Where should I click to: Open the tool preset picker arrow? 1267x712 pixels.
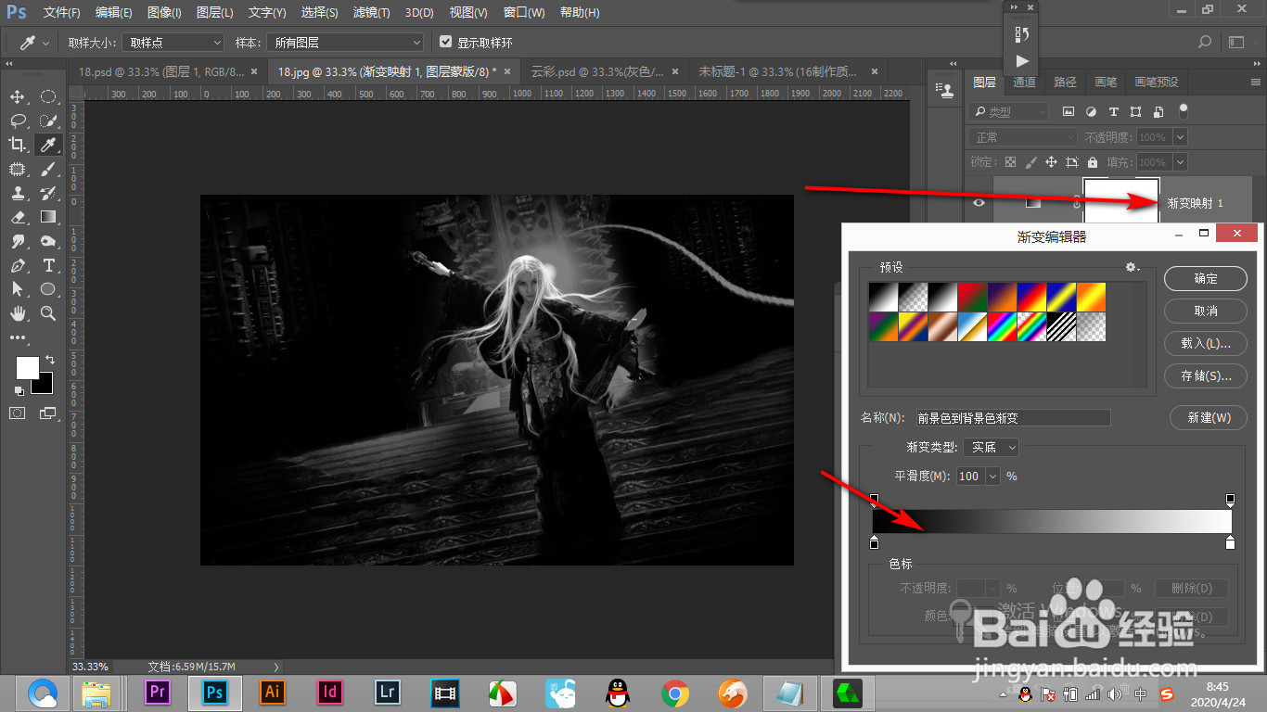tap(46, 44)
